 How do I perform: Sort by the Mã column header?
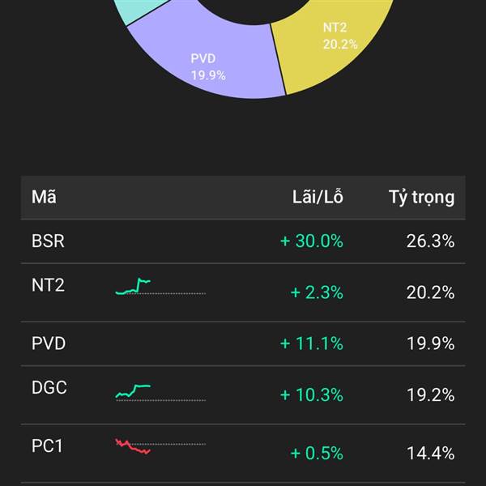click(44, 197)
